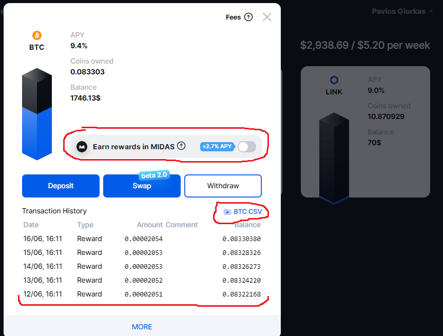Click the 12/06, 16:11 transaction date

tap(43, 294)
